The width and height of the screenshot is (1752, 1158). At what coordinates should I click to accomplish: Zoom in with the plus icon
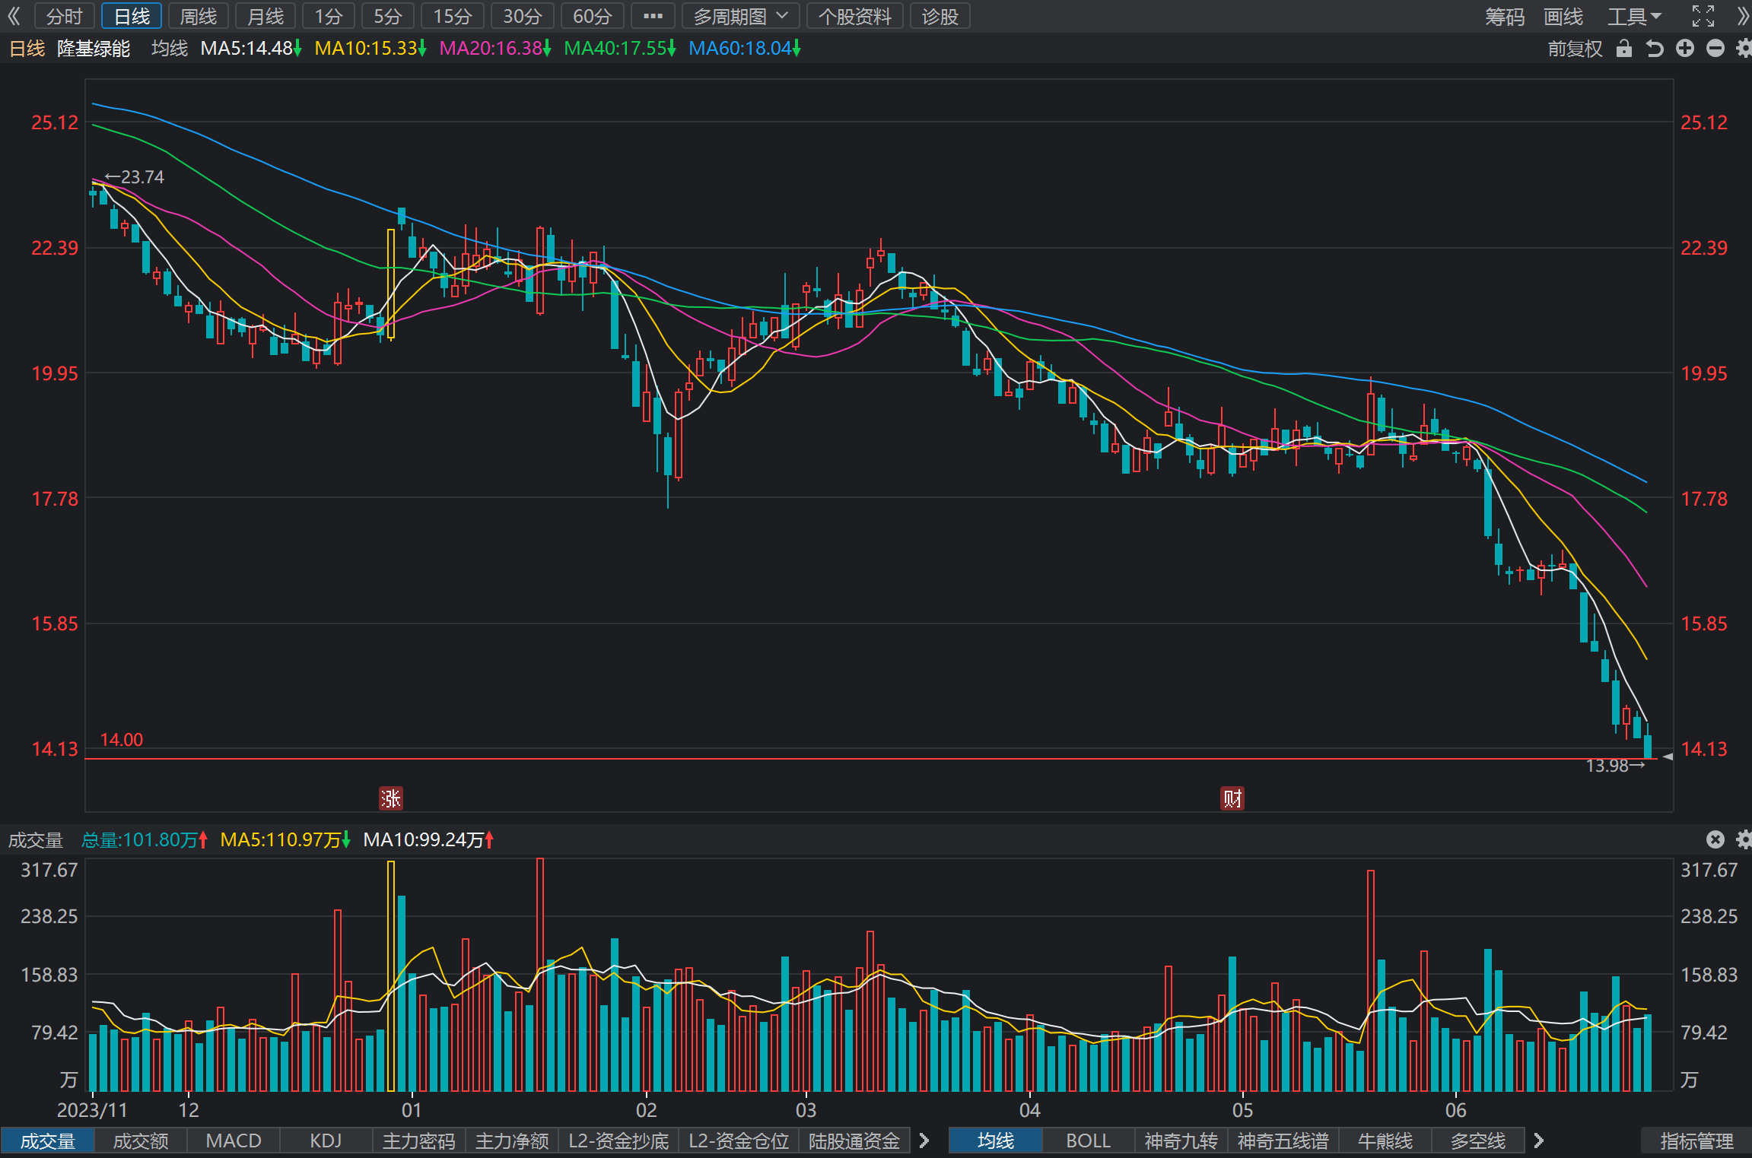coord(1685,49)
